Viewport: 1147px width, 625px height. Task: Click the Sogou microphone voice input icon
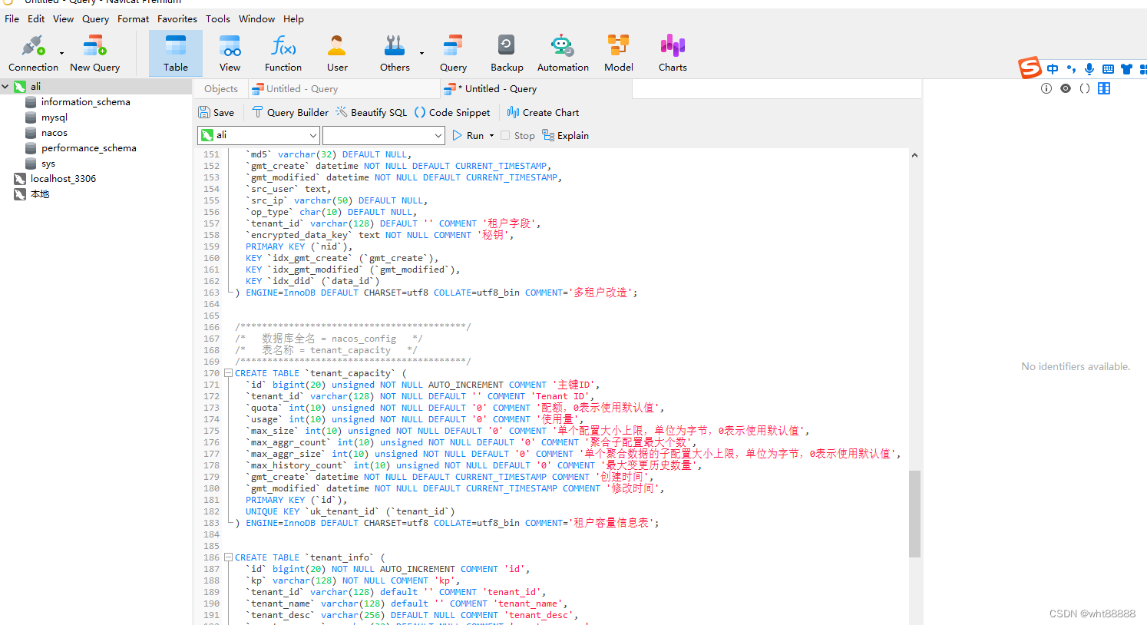coord(1089,68)
